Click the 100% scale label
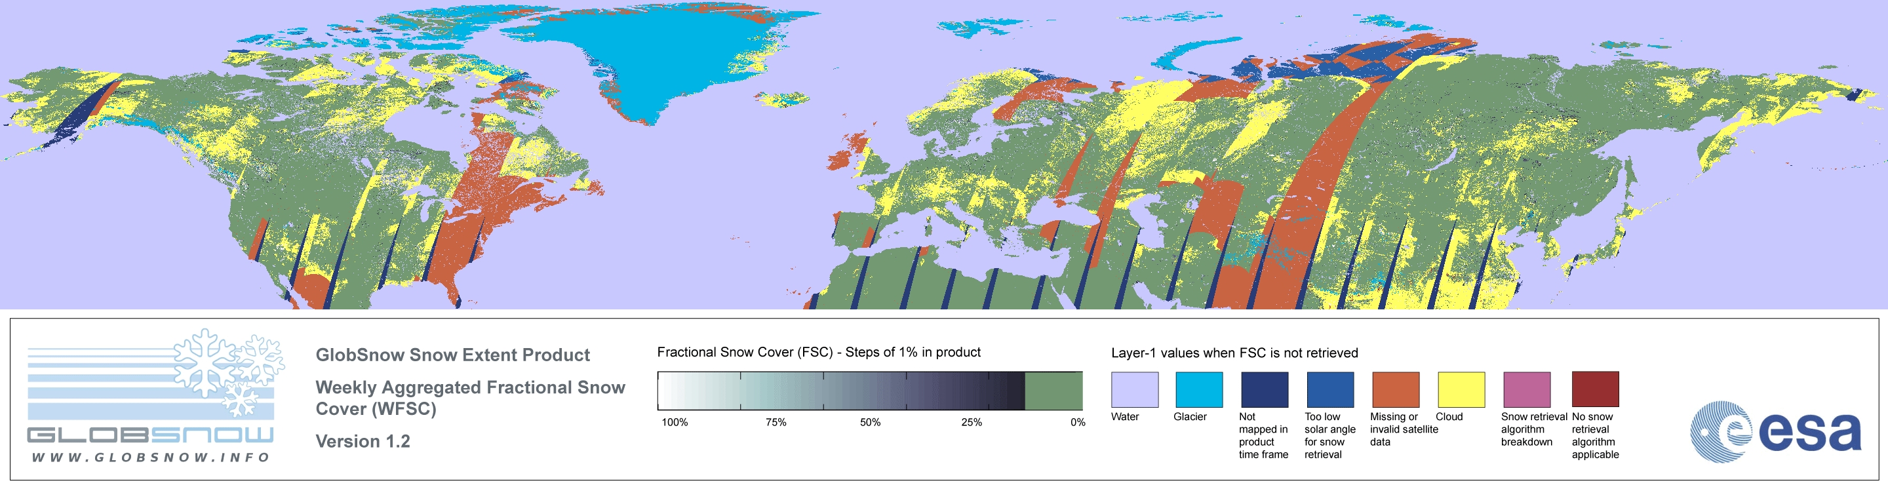 (x=675, y=422)
